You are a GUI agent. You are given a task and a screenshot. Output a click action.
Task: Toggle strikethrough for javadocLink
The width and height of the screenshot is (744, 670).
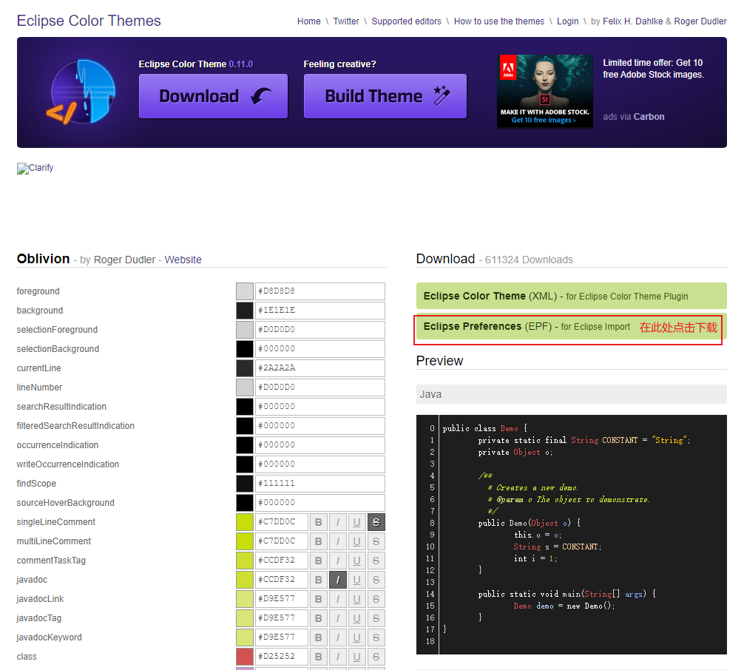tap(376, 599)
